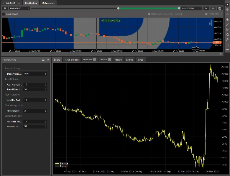Toggle the backtest panel layout icon
230x176 pixels.
pos(220,8)
